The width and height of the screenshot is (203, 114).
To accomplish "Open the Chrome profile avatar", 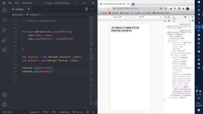I will click(x=187, y=9).
